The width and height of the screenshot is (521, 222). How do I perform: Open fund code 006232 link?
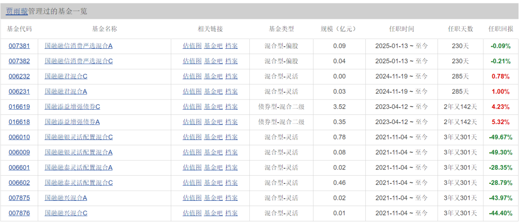click(19, 76)
